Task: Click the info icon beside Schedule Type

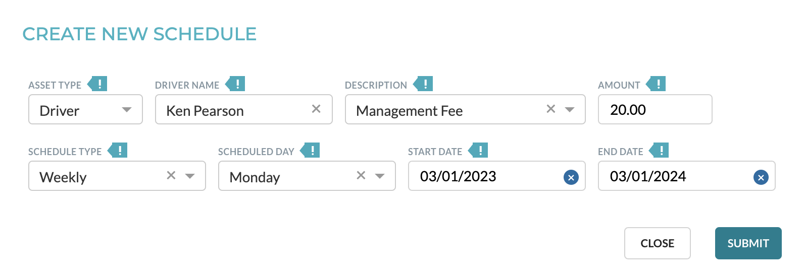Action: tap(118, 151)
